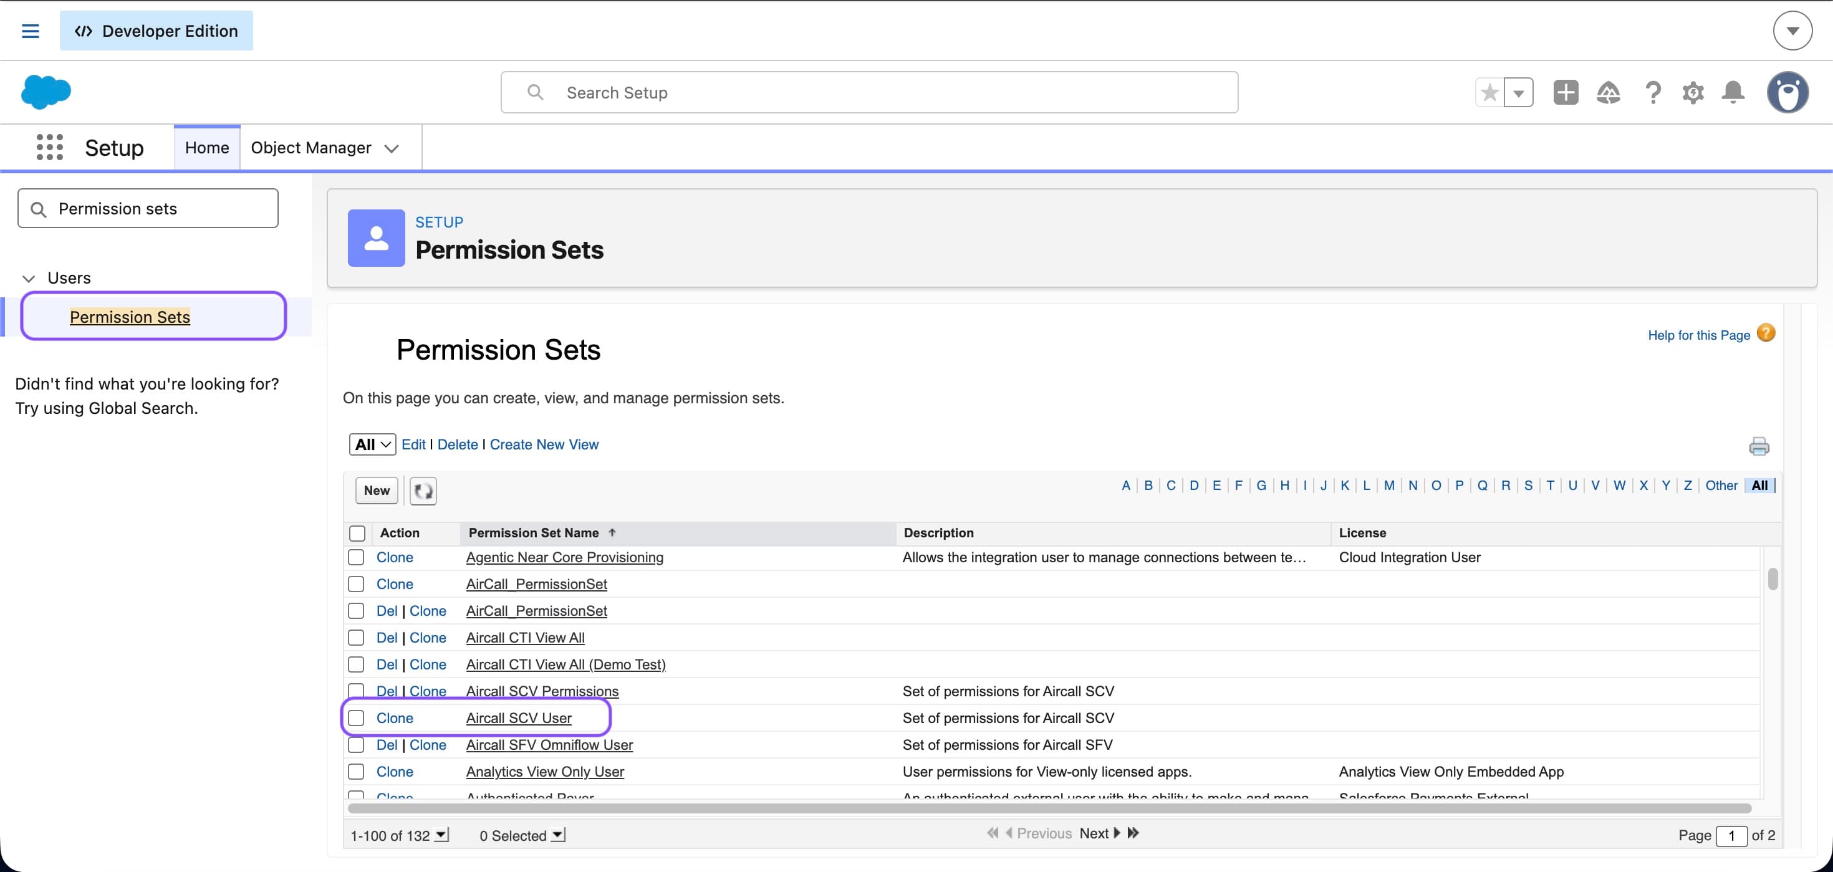Open the global actions plus icon

[1566, 92]
